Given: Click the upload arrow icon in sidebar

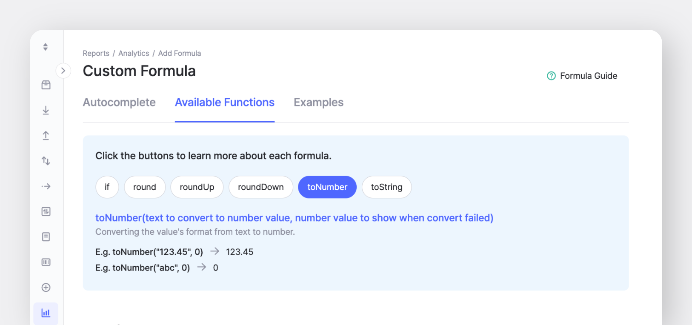Looking at the screenshot, I should 46,136.
